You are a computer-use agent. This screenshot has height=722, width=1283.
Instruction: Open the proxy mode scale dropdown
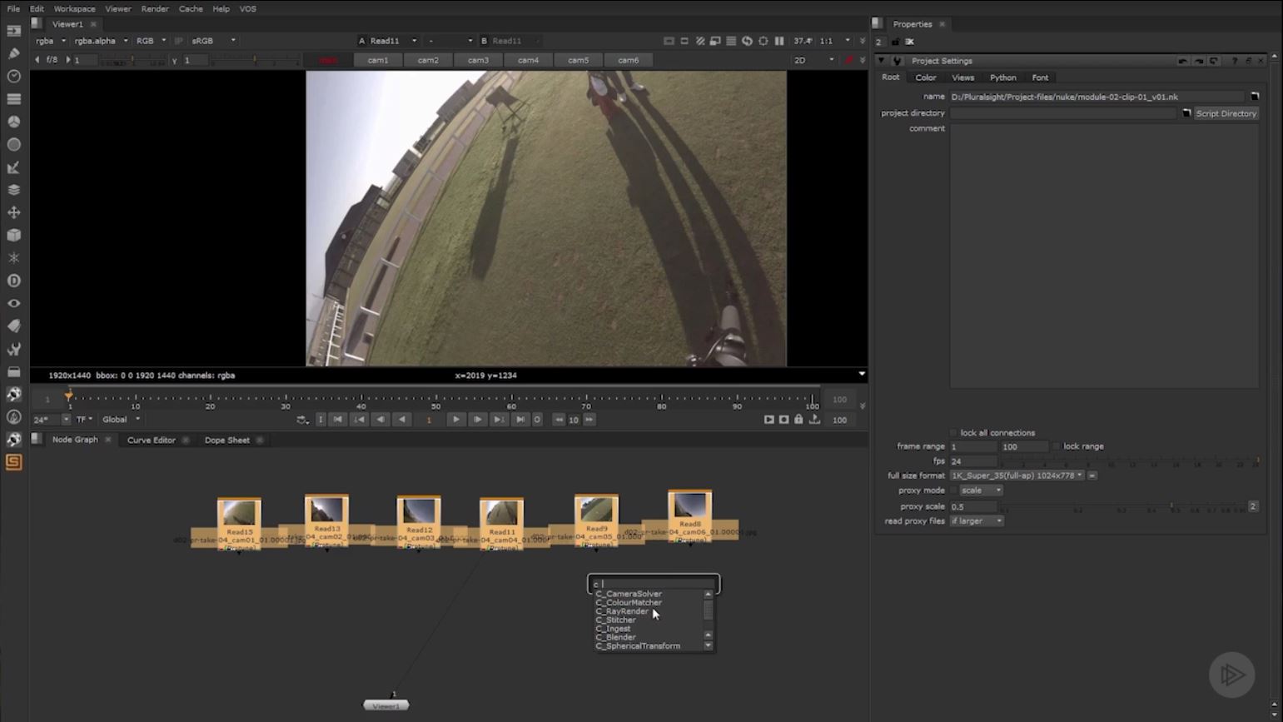(x=981, y=490)
